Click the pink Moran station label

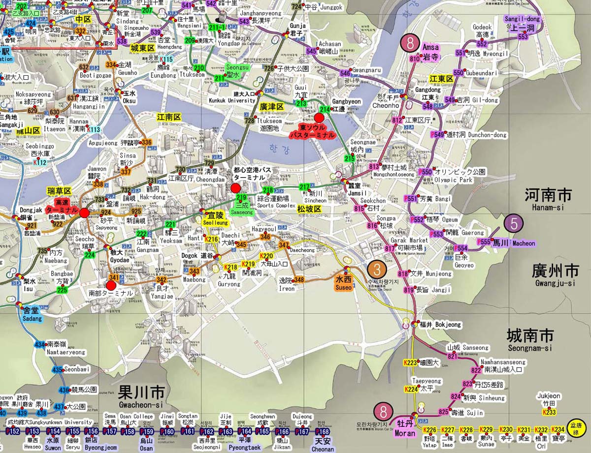[405, 428]
